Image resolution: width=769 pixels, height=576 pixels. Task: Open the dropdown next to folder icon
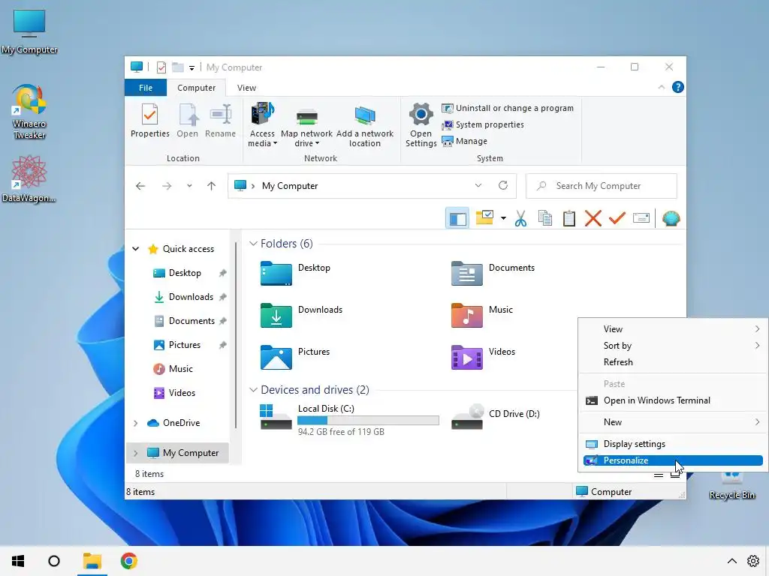point(503,218)
